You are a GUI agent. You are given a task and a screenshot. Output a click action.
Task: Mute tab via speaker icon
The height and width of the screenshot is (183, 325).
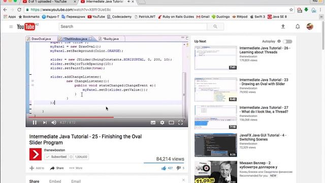(128, 2)
